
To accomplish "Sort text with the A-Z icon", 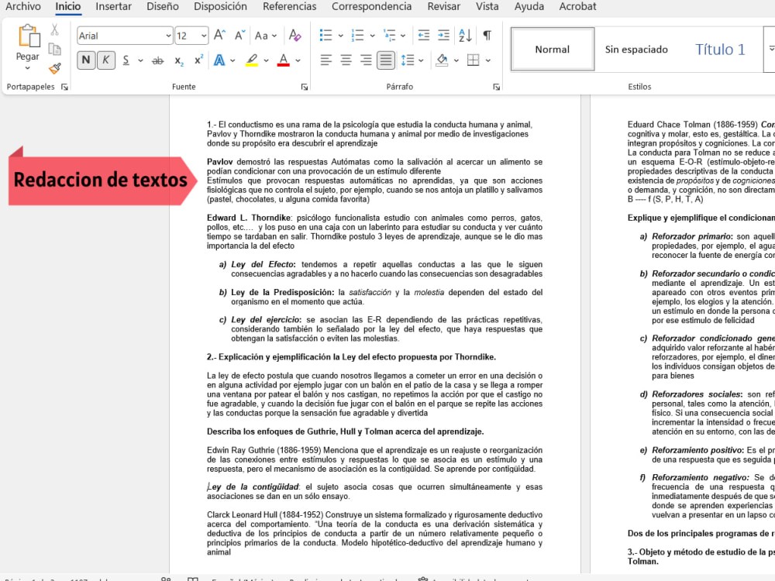I will 464,36.
